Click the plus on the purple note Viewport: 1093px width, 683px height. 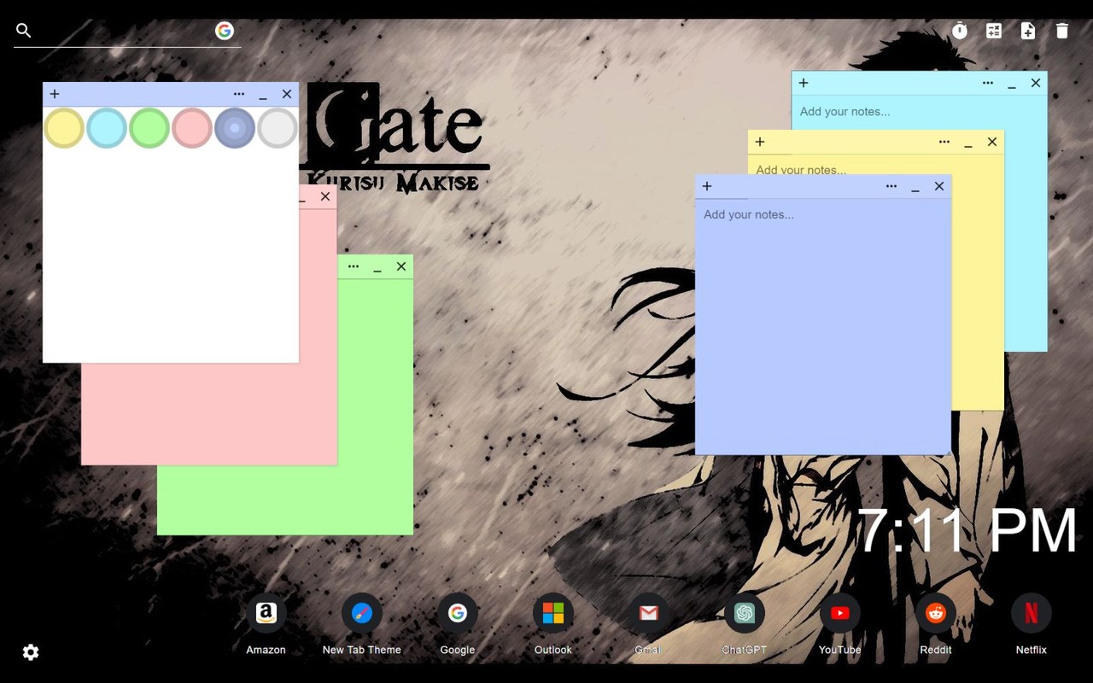point(707,186)
